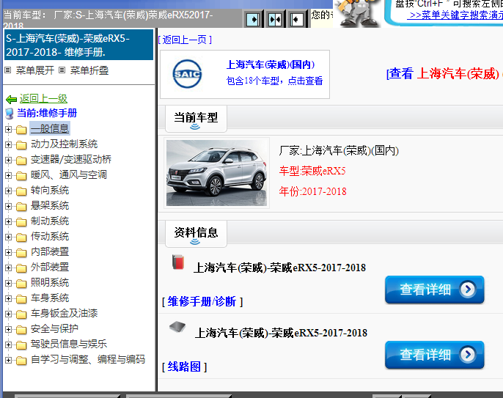Open the 当前车型 tab
503x398 pixels.
click(x=196, y=119)
